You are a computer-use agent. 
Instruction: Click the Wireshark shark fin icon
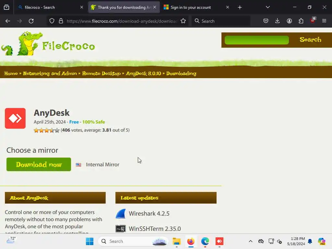point(121,214)
